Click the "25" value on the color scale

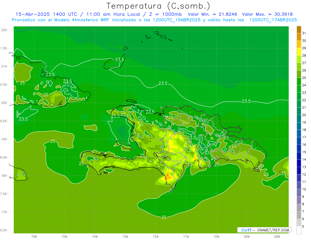coord(304,78)
